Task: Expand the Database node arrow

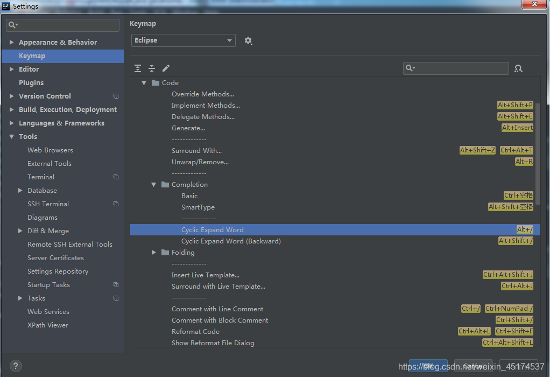Action: click(x=20, y=190)
